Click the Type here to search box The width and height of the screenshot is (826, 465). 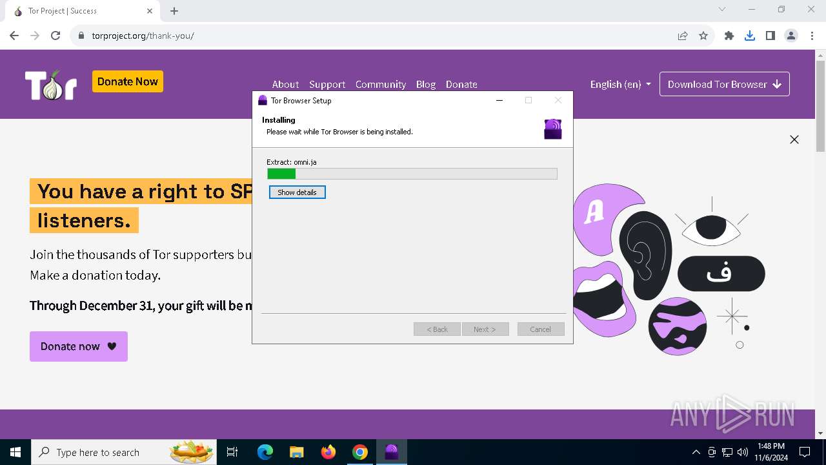(124, 452)
